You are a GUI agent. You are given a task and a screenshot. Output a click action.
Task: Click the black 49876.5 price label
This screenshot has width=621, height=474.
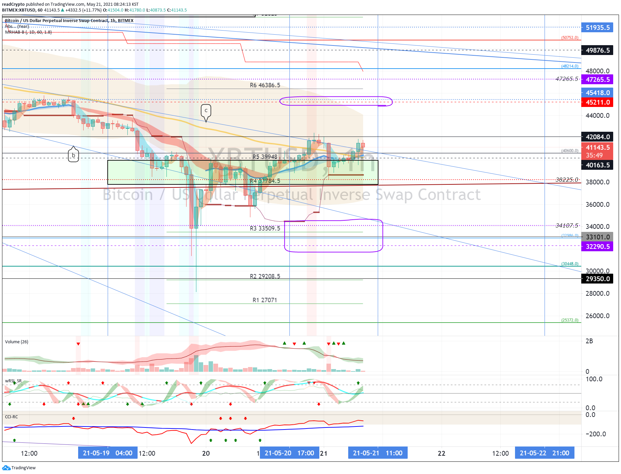pos(598,50)
